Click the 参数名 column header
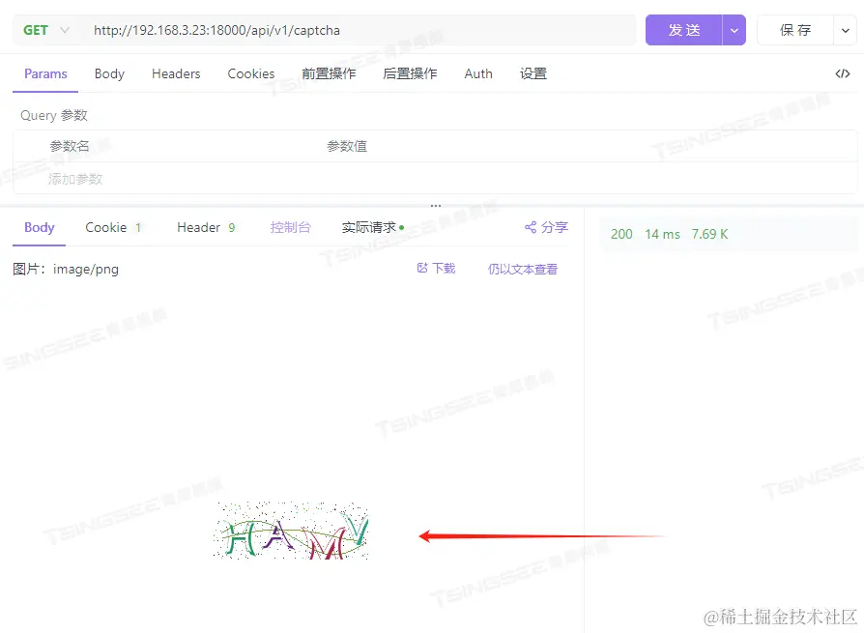The width and height of the screenshot is (864, 633). pyautogui.click(x=70, y=146)
